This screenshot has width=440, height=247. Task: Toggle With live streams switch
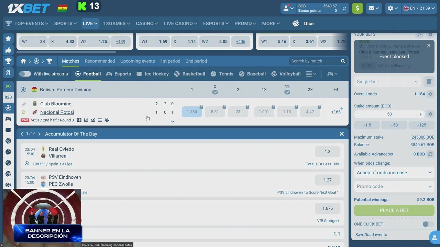point(25,74)
